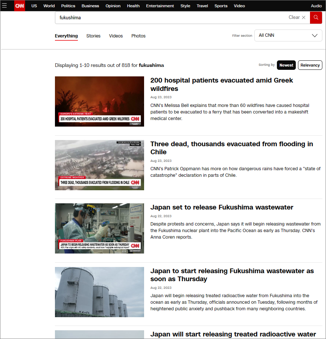Image resolution: width=326 pixels, height=339 pixels.
Task: Click the CNN logo home icon
Action: click(x=20, y=5)
